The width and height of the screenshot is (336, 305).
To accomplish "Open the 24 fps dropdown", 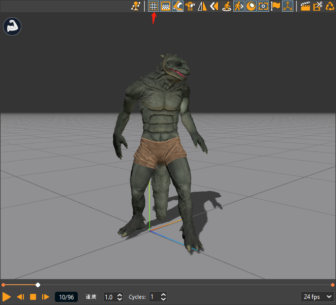I will [317, 296].
